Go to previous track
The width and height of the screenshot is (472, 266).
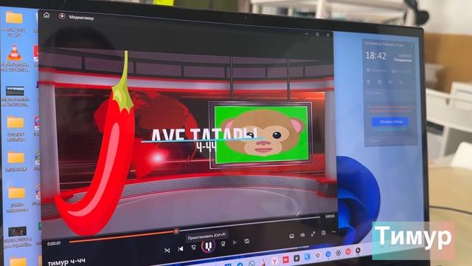[180, 249]
